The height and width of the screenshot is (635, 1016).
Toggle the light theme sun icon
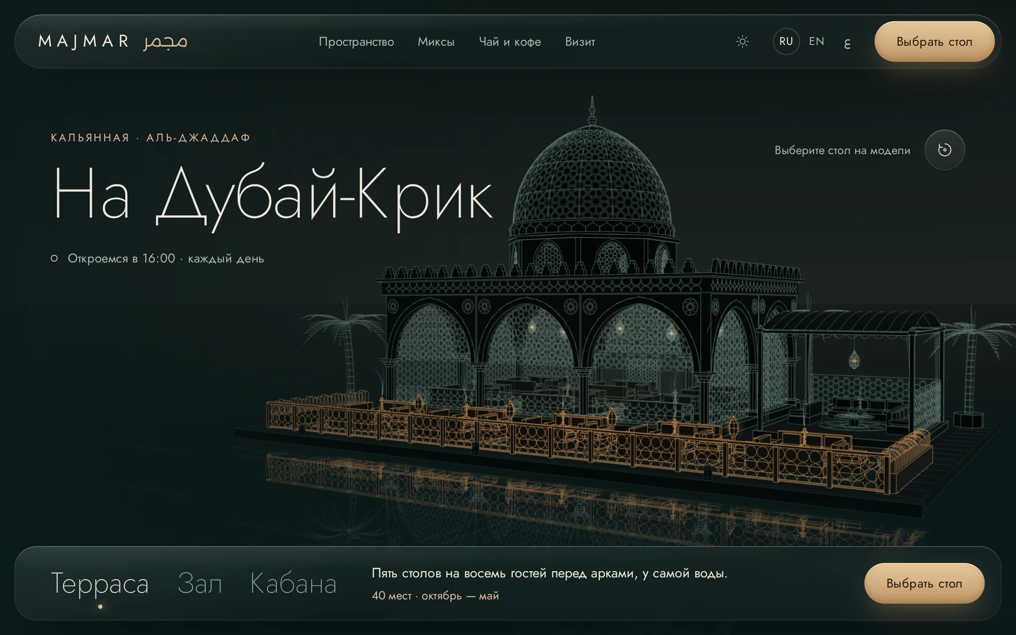tap(742, 41)
